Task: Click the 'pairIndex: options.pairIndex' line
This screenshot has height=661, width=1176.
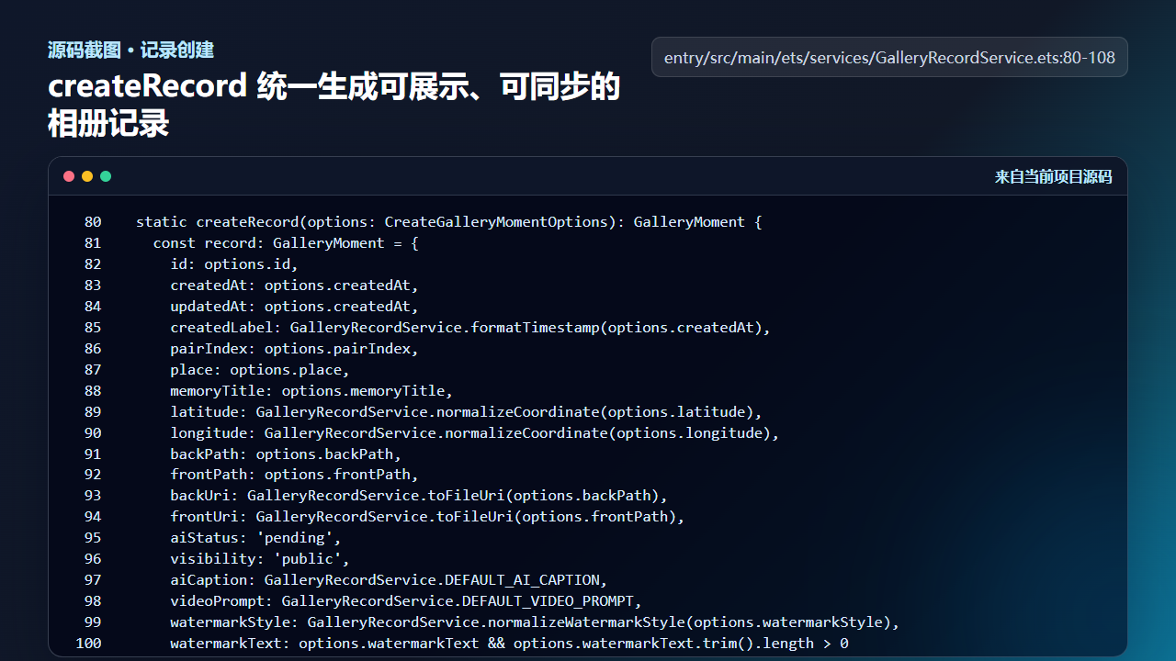Action: pyautogui.click(x=294, y=349)
